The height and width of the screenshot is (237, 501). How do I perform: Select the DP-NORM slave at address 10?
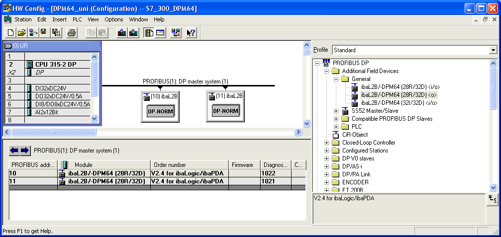point(160,111)
